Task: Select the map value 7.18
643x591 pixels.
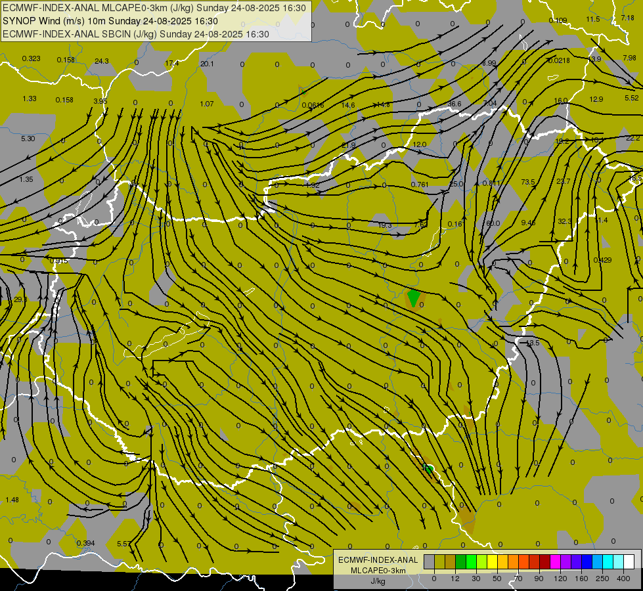Action: [627, 18]
